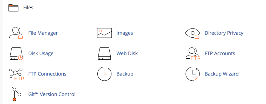Click the Backup clock icon
Image resolution: width=266 pixels, height=104 pixels.
(x=104, y=74)
